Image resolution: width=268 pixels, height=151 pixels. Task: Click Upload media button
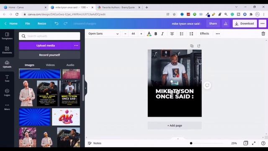[x=46, y=46]
